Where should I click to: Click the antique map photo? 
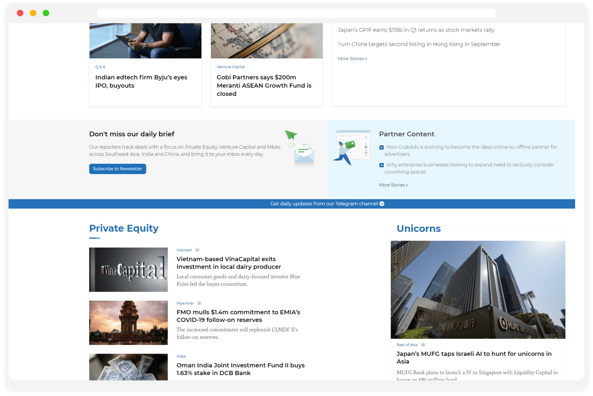point(267,41)
